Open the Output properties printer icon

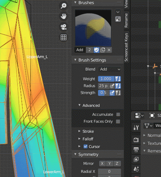(x=136, y=150)
